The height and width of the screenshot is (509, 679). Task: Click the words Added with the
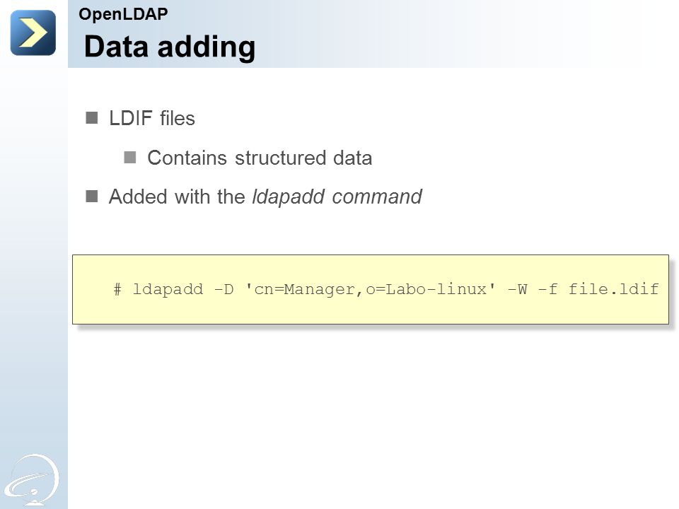pyautogui.click(x=177, y=197)
